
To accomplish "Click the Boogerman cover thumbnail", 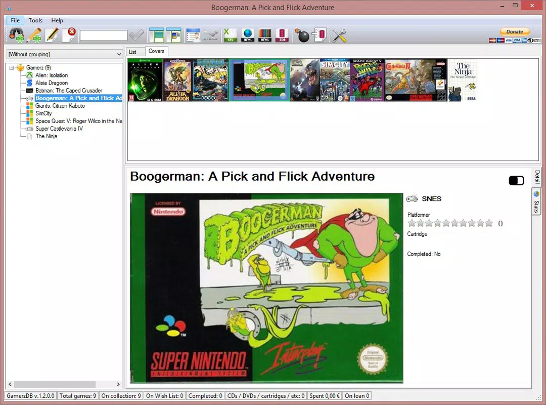I will [259, 80].
